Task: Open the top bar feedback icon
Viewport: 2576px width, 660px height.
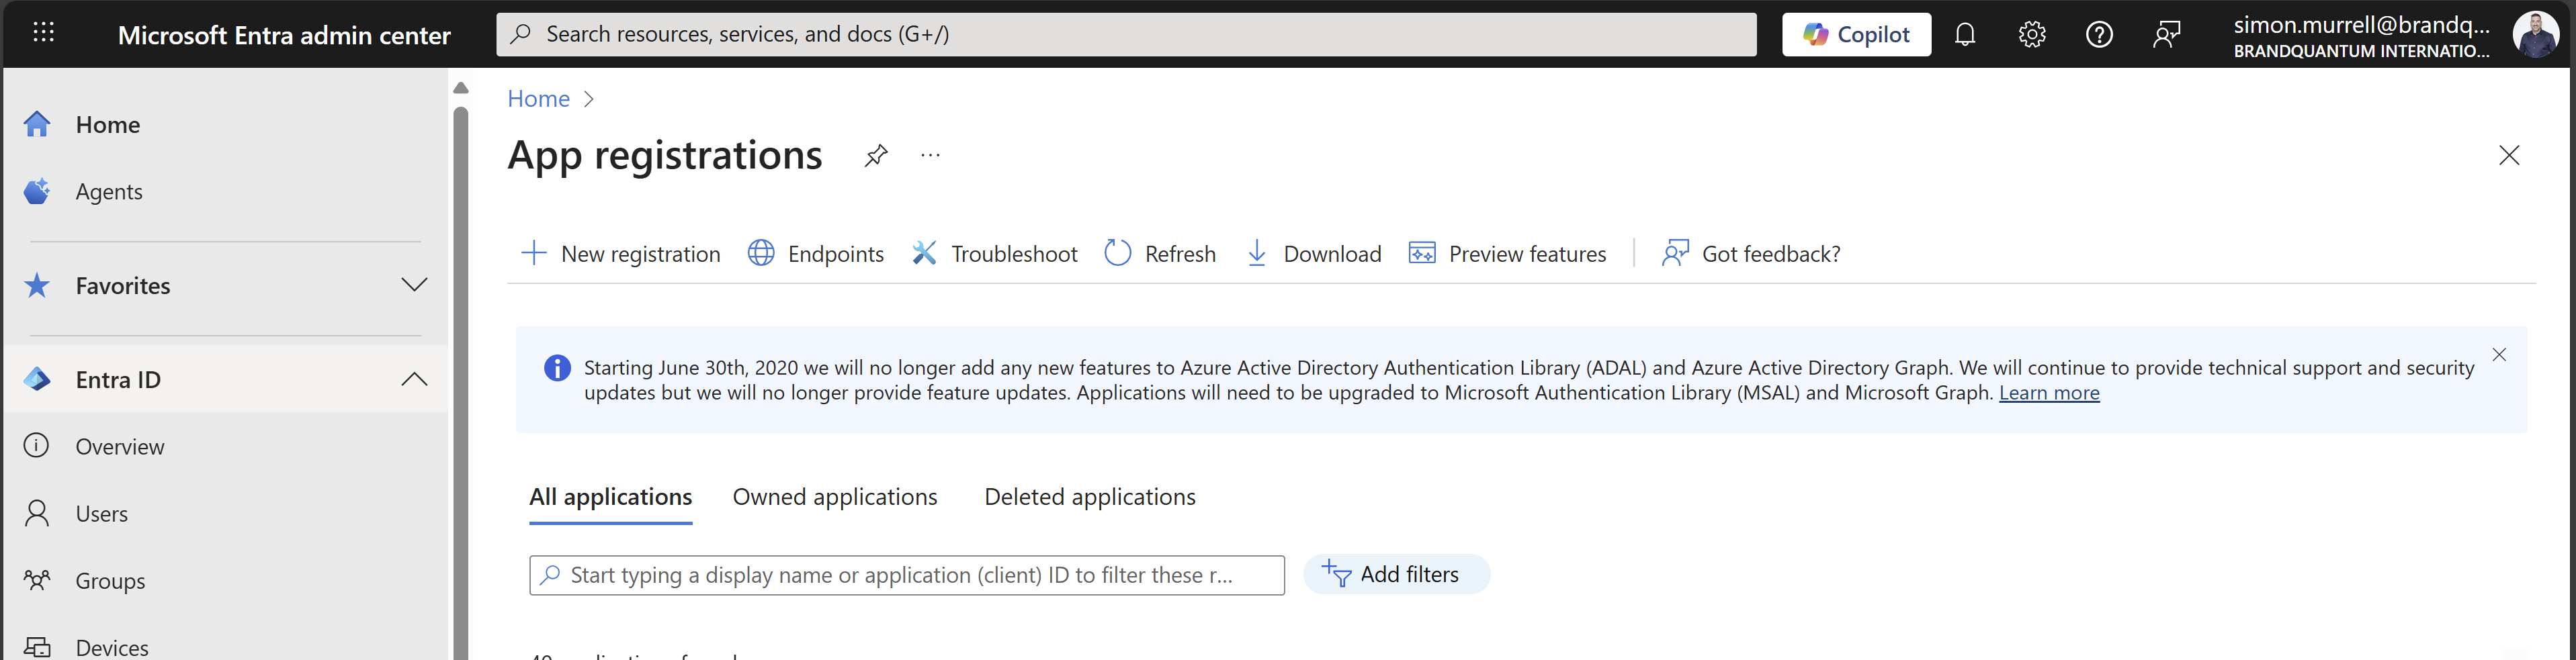Action: pyautogui.click(x=2166, y=34)
